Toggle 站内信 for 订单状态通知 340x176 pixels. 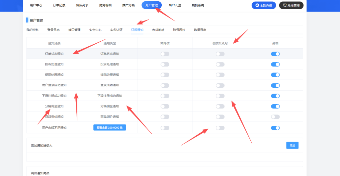pos(165,54)
